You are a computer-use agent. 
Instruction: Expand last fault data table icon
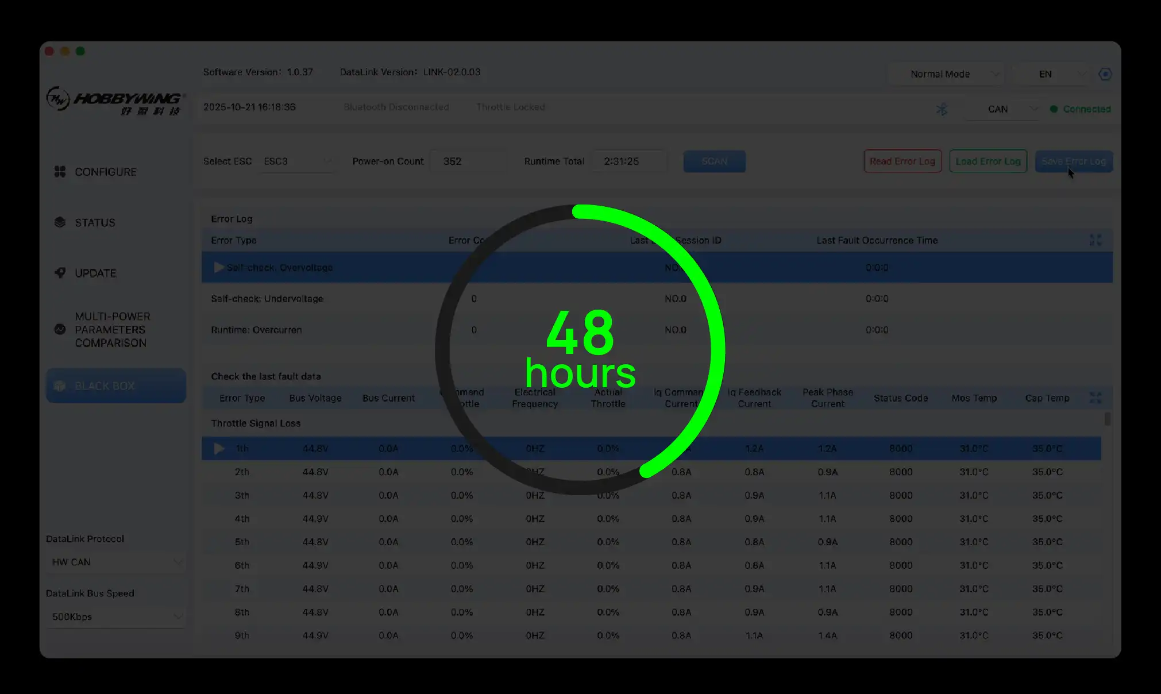click(x=1095, y=398)
